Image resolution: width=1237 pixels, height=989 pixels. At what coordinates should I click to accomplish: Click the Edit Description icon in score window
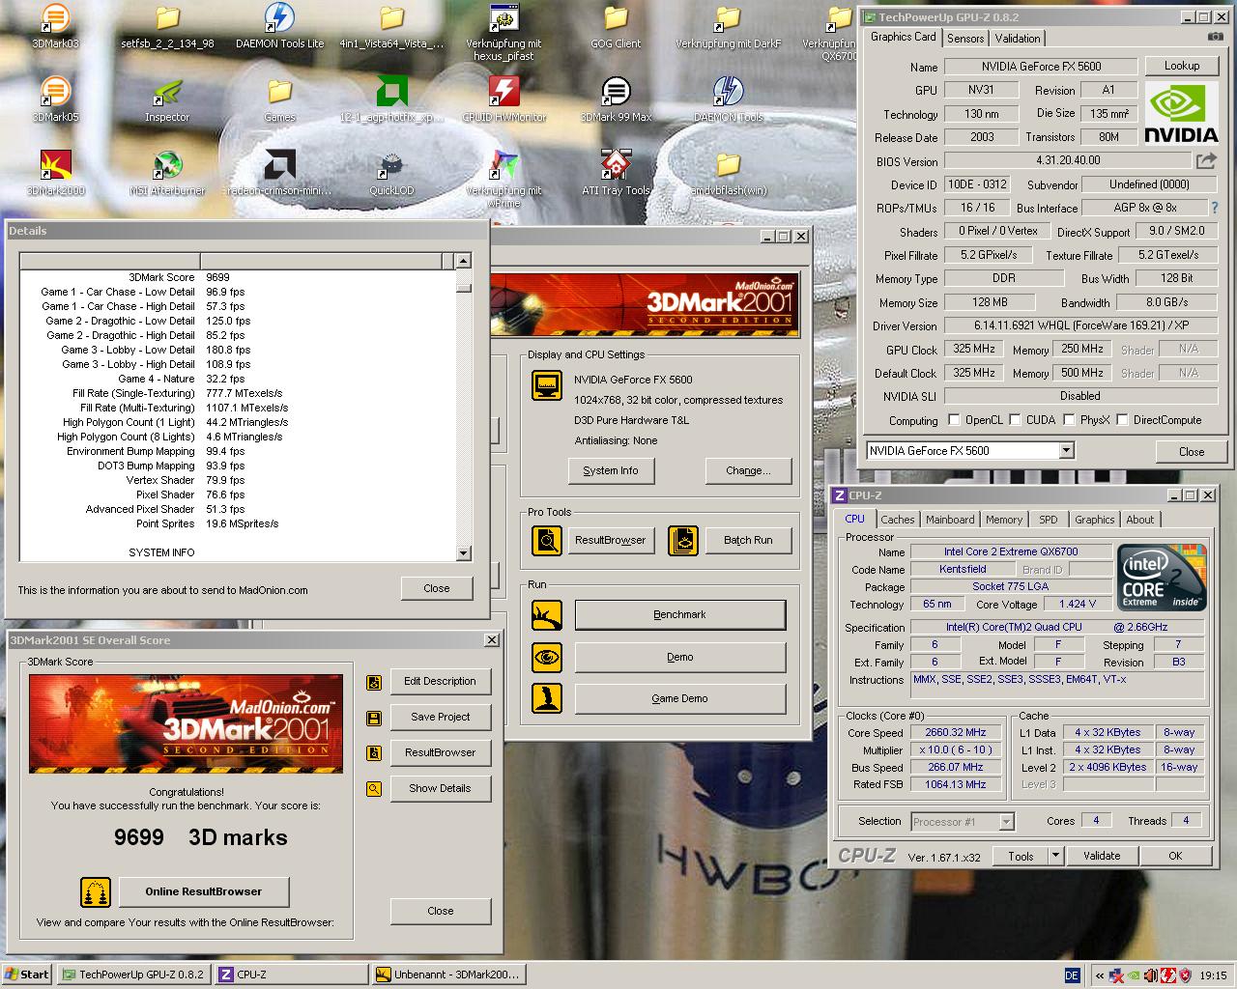pos(374,682)
